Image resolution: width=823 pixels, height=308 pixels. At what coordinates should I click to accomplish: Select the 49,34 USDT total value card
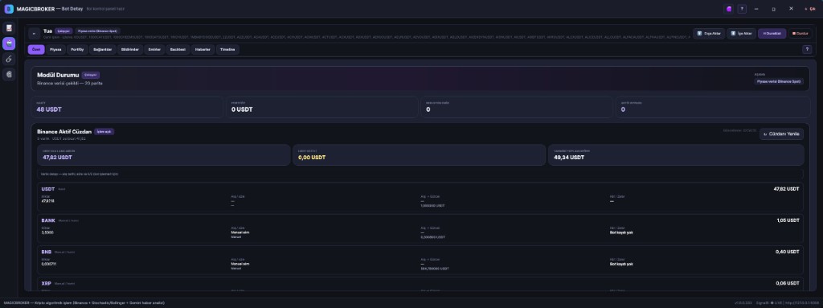676,154
